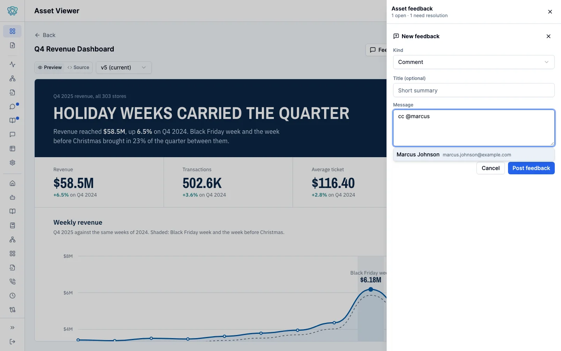The width and height of the screenshot is (561, 351).
Task: Close the New feedback form
Action: coord(549,36)
